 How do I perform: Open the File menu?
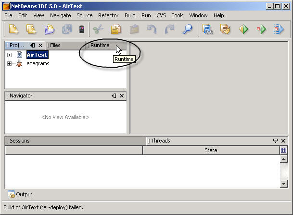[8, 15]
